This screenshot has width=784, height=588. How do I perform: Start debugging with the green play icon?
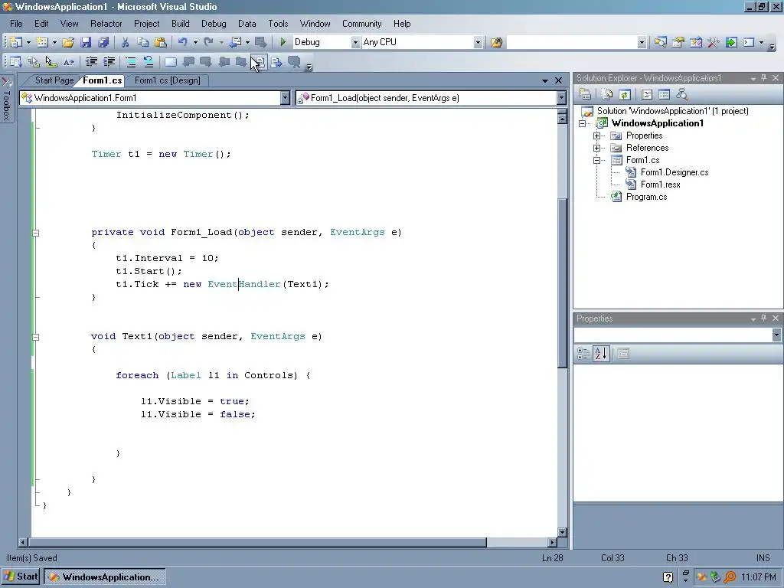[283, 43]
